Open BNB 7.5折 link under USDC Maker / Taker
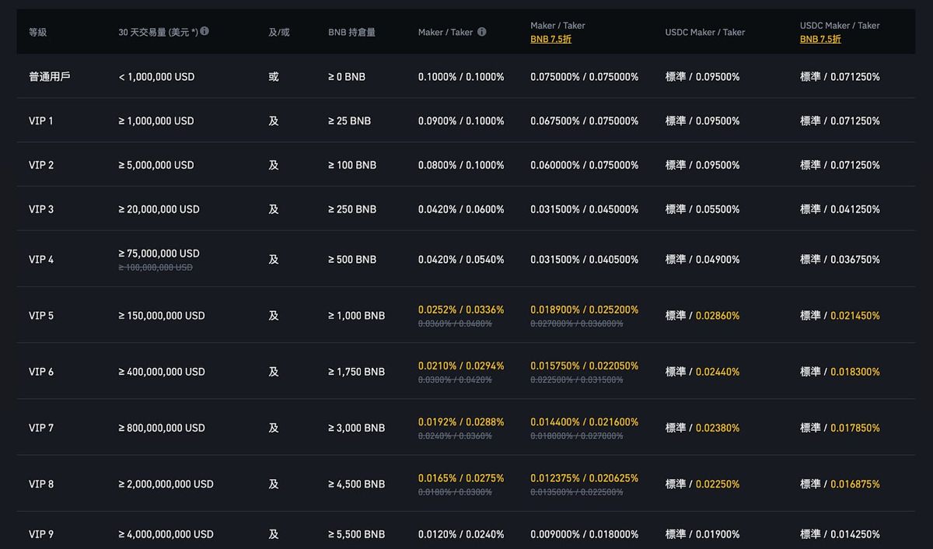This screenshot has width=933, height=549. click(x=820, y=39)
